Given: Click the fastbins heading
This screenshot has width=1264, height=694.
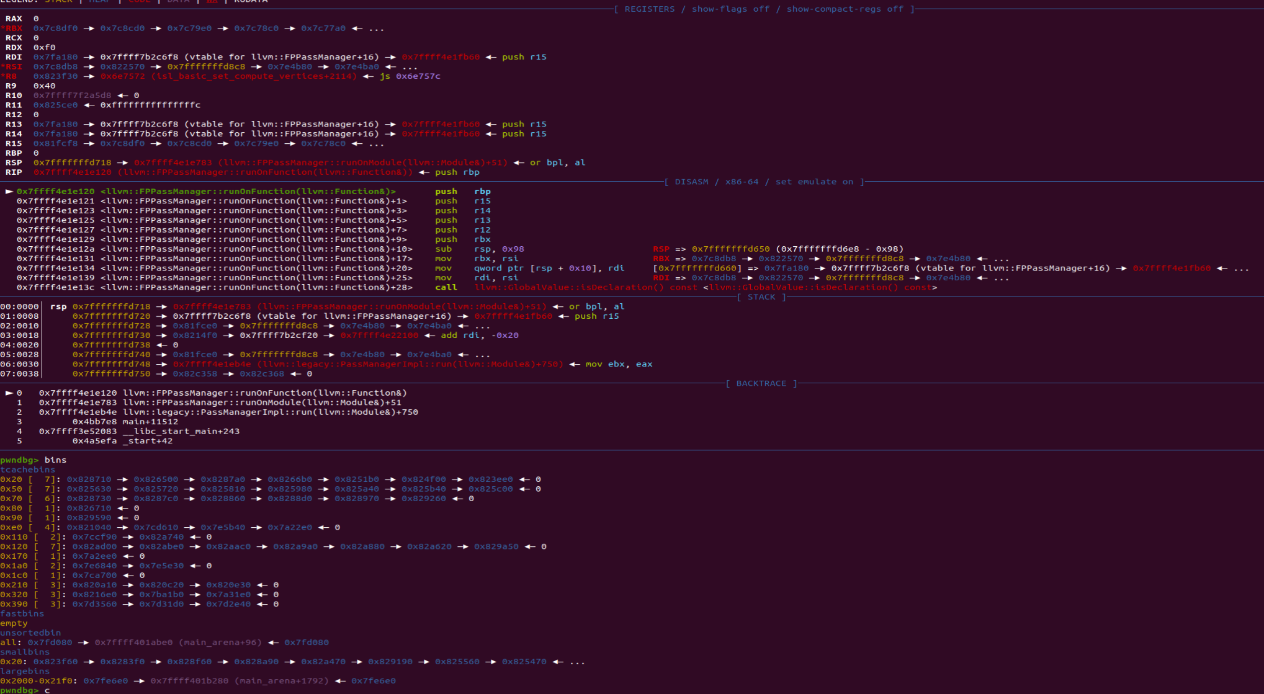Looking at the screenshot, I should pos(22,614).
